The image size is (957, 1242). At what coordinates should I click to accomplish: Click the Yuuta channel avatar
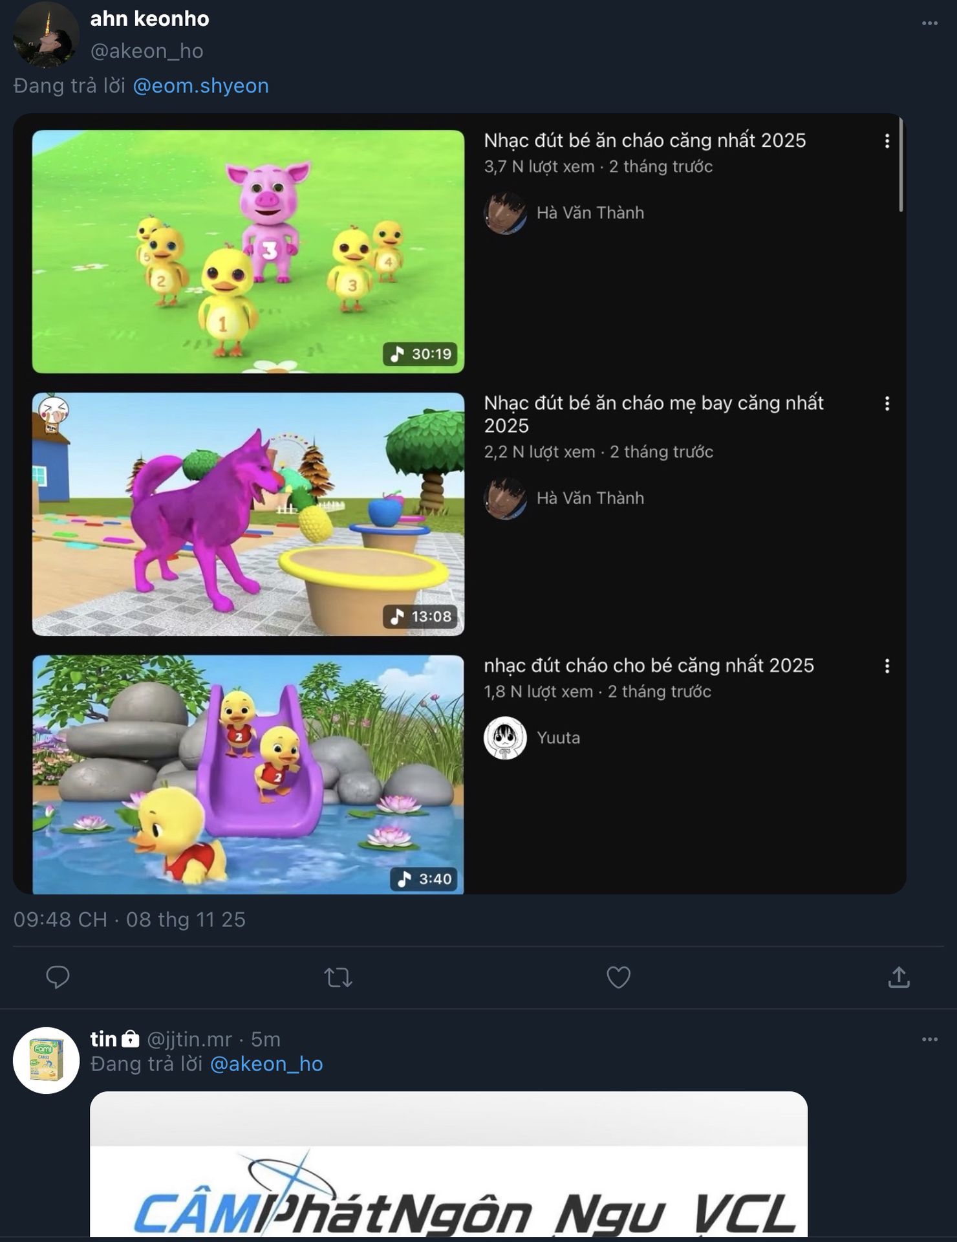pos(505,738)
